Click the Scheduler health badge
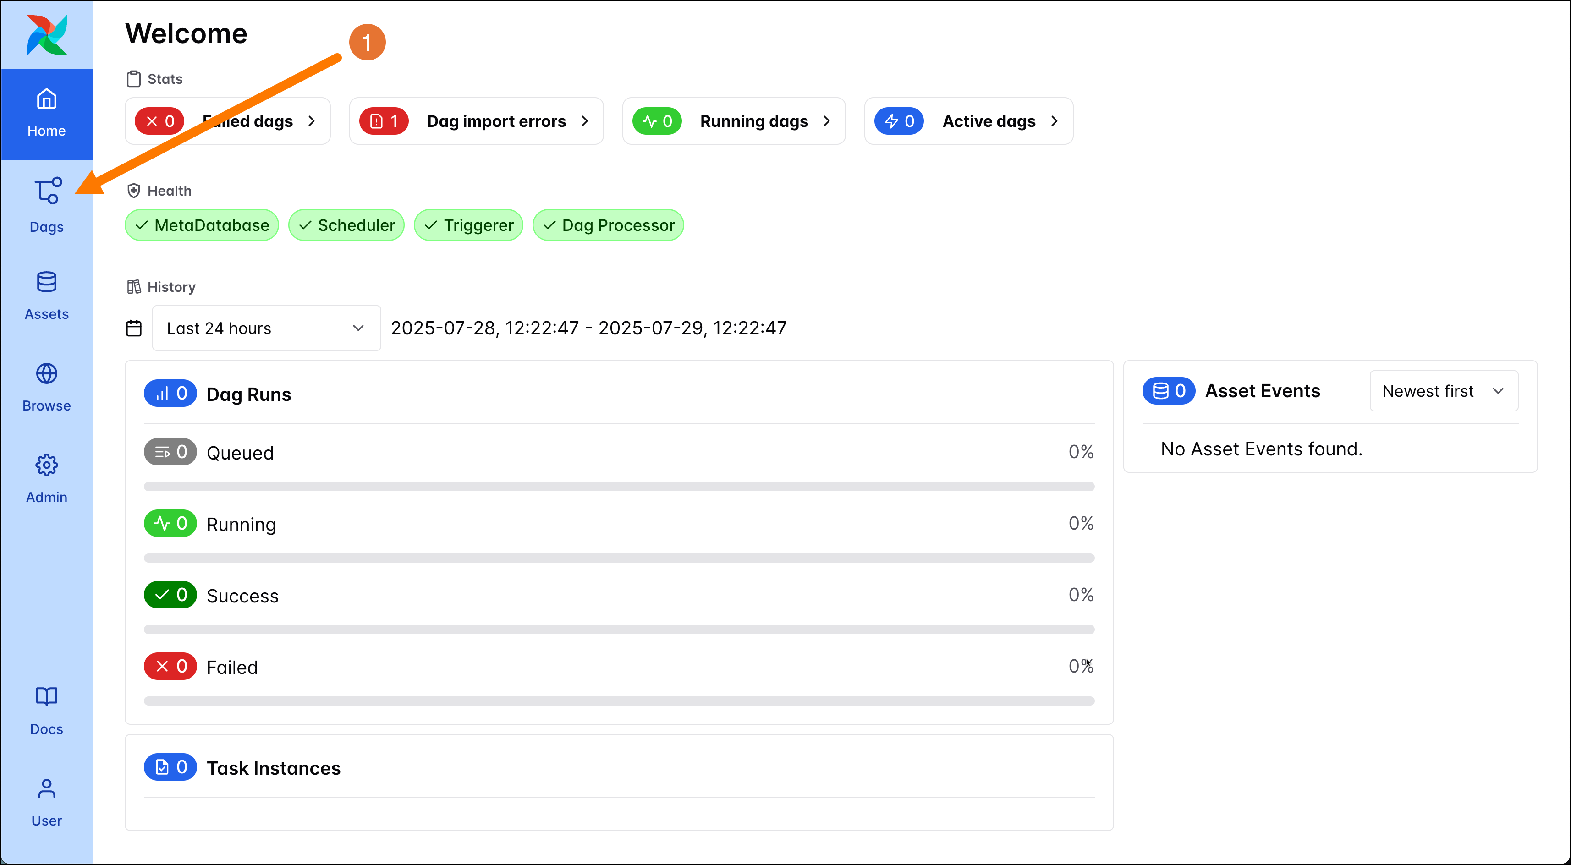 pyautogui.click(x=346, y=225)
